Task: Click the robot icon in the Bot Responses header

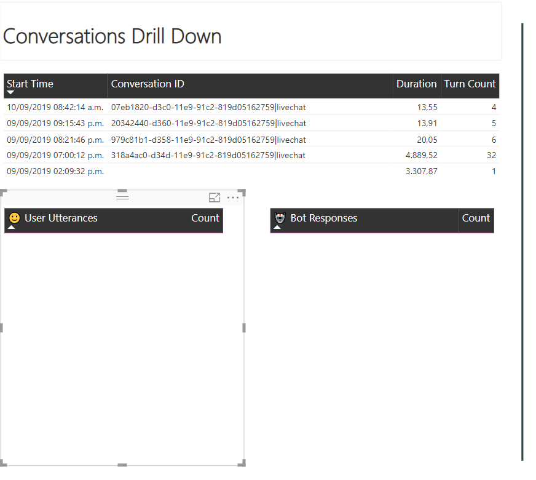Action: click(x=280, y=218)
